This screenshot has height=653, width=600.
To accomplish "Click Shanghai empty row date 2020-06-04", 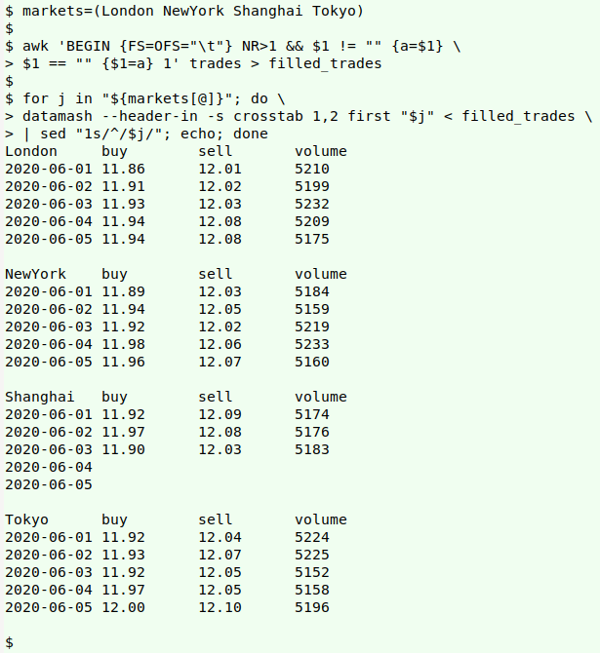I will pyautogui.click(x=49, y=467).
